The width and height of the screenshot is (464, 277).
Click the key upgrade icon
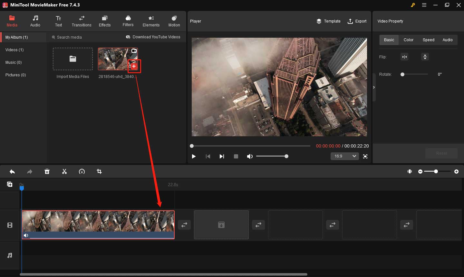[413, 5]
